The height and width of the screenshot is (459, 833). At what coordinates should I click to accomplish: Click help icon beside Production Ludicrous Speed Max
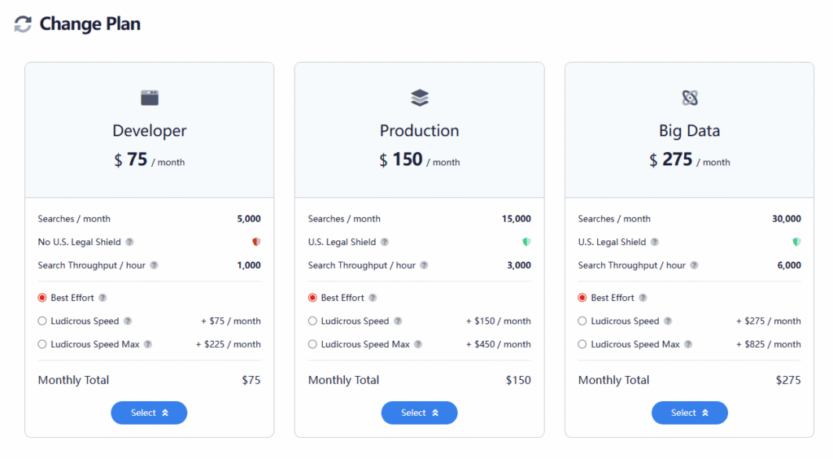(x=418, y=344)
